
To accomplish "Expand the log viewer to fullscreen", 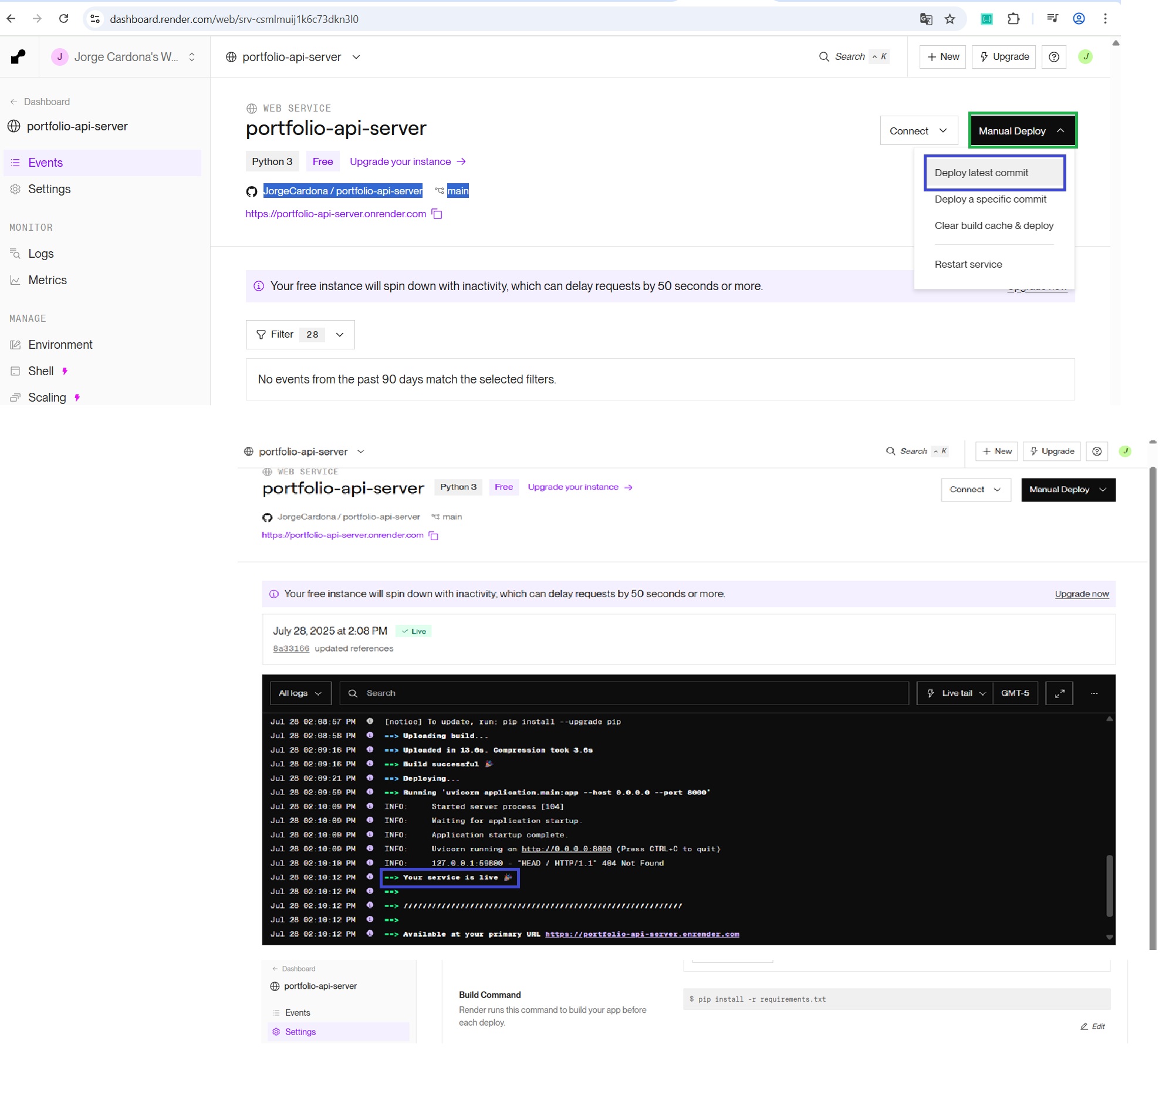I will pos(1059,693).
